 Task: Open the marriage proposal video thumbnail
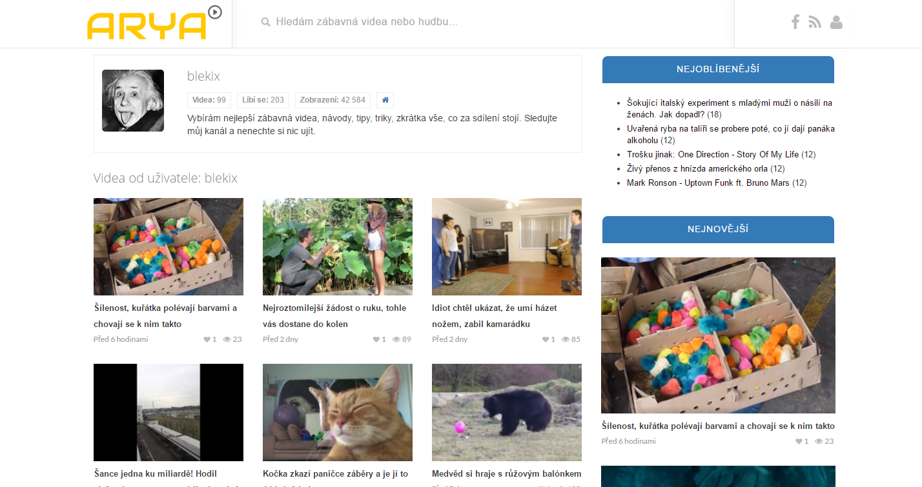click(338, 246)
